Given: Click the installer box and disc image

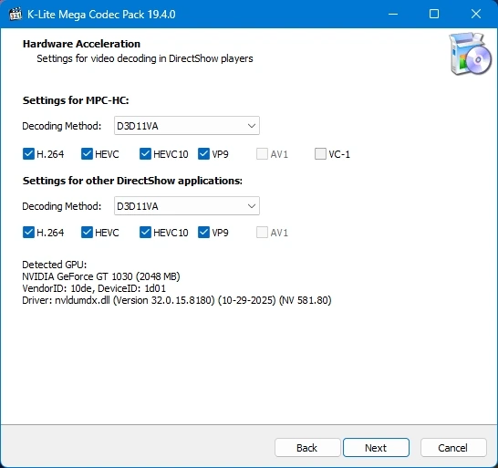Looking at the screenshot, I should tap(470, 54).
